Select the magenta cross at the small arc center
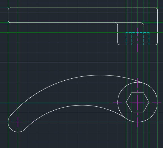This screenshot has height=148, width=163. [x=18, y=122]
